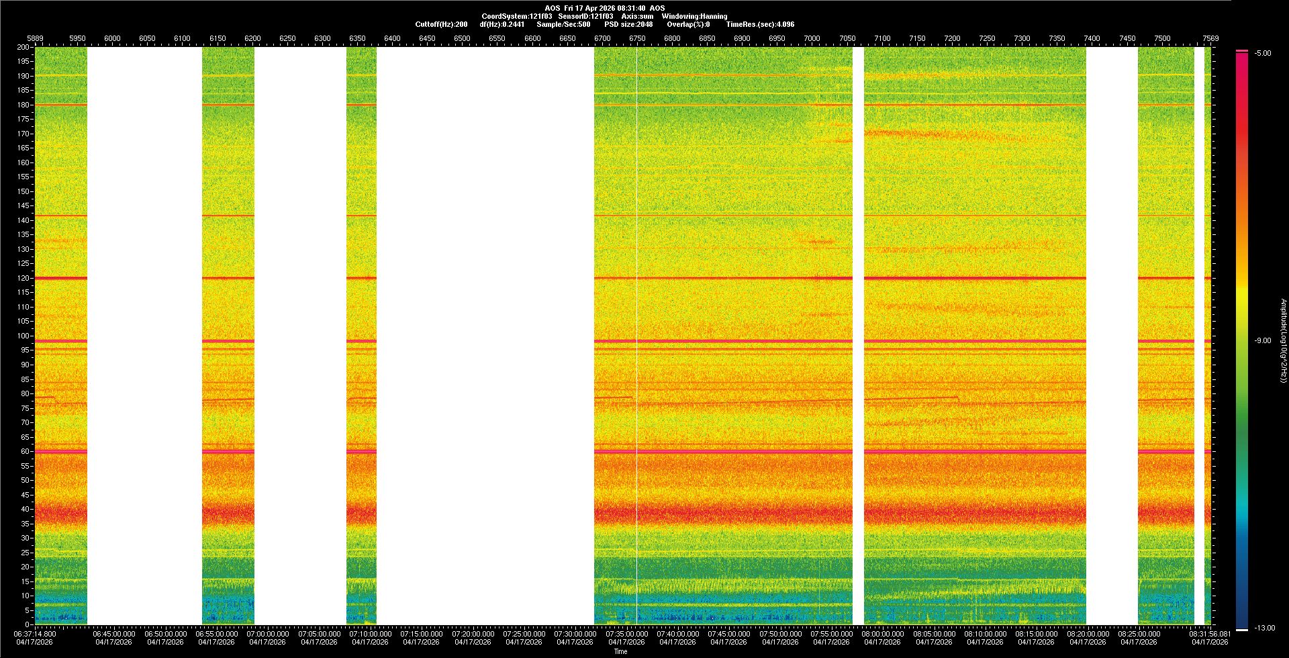Click the colorbar upper limit marker at -5.00
The width and height of the screenshot is (1289, 658).
point(1242,51)
